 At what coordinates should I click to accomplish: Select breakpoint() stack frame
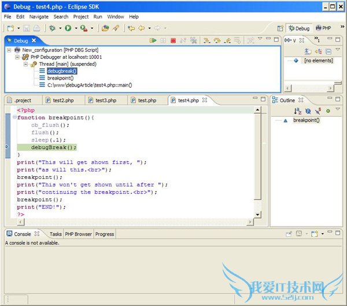(60, 78)
